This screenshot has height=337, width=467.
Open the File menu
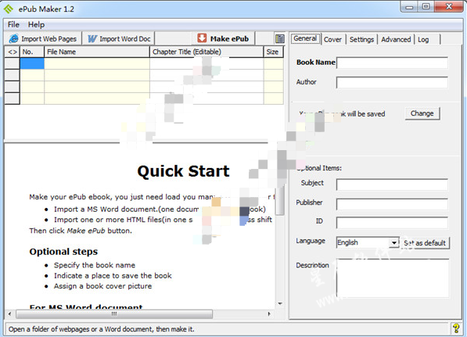tap(13, 24)
